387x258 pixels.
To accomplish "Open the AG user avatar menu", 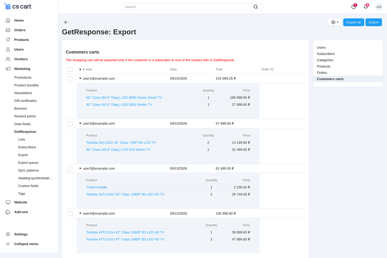I will 379,7.
